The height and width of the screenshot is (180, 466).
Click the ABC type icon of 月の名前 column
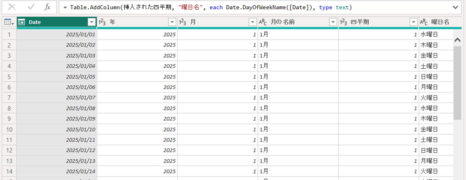(263, 22)
